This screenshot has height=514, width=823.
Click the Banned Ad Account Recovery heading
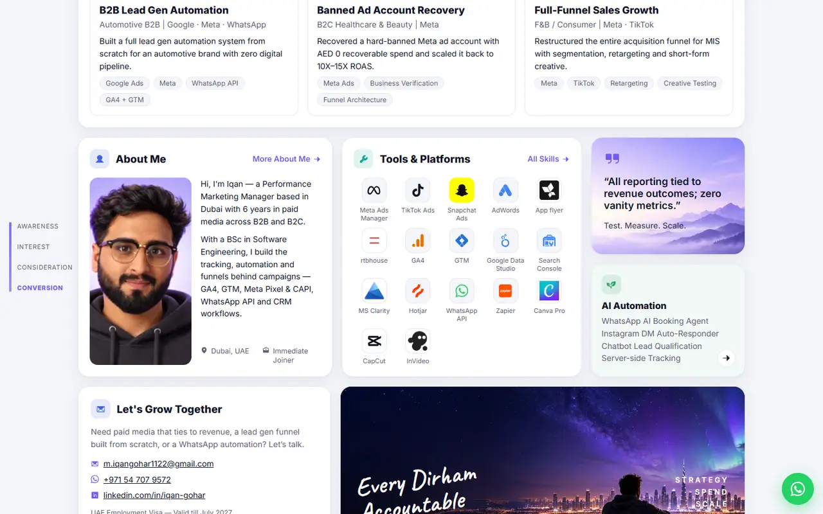[x=391, y=10]
